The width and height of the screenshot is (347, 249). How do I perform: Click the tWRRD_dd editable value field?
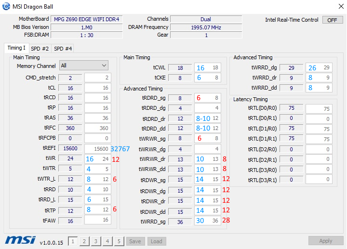pyautogui.click(x=319, y=88)
